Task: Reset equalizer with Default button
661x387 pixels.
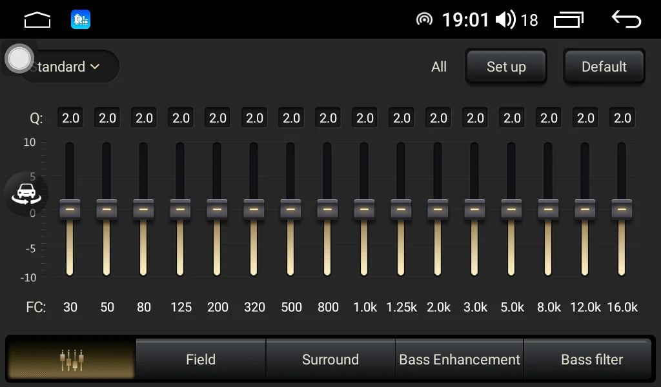Action: pos(604,67)
